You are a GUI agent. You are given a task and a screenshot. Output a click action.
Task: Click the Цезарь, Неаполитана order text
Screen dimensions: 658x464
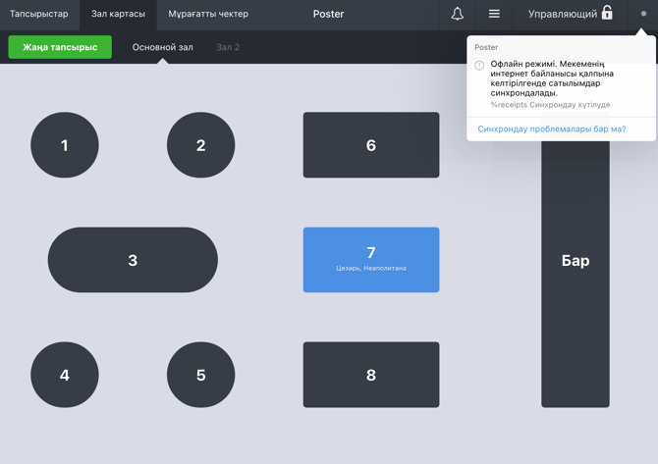pos(371,268)
